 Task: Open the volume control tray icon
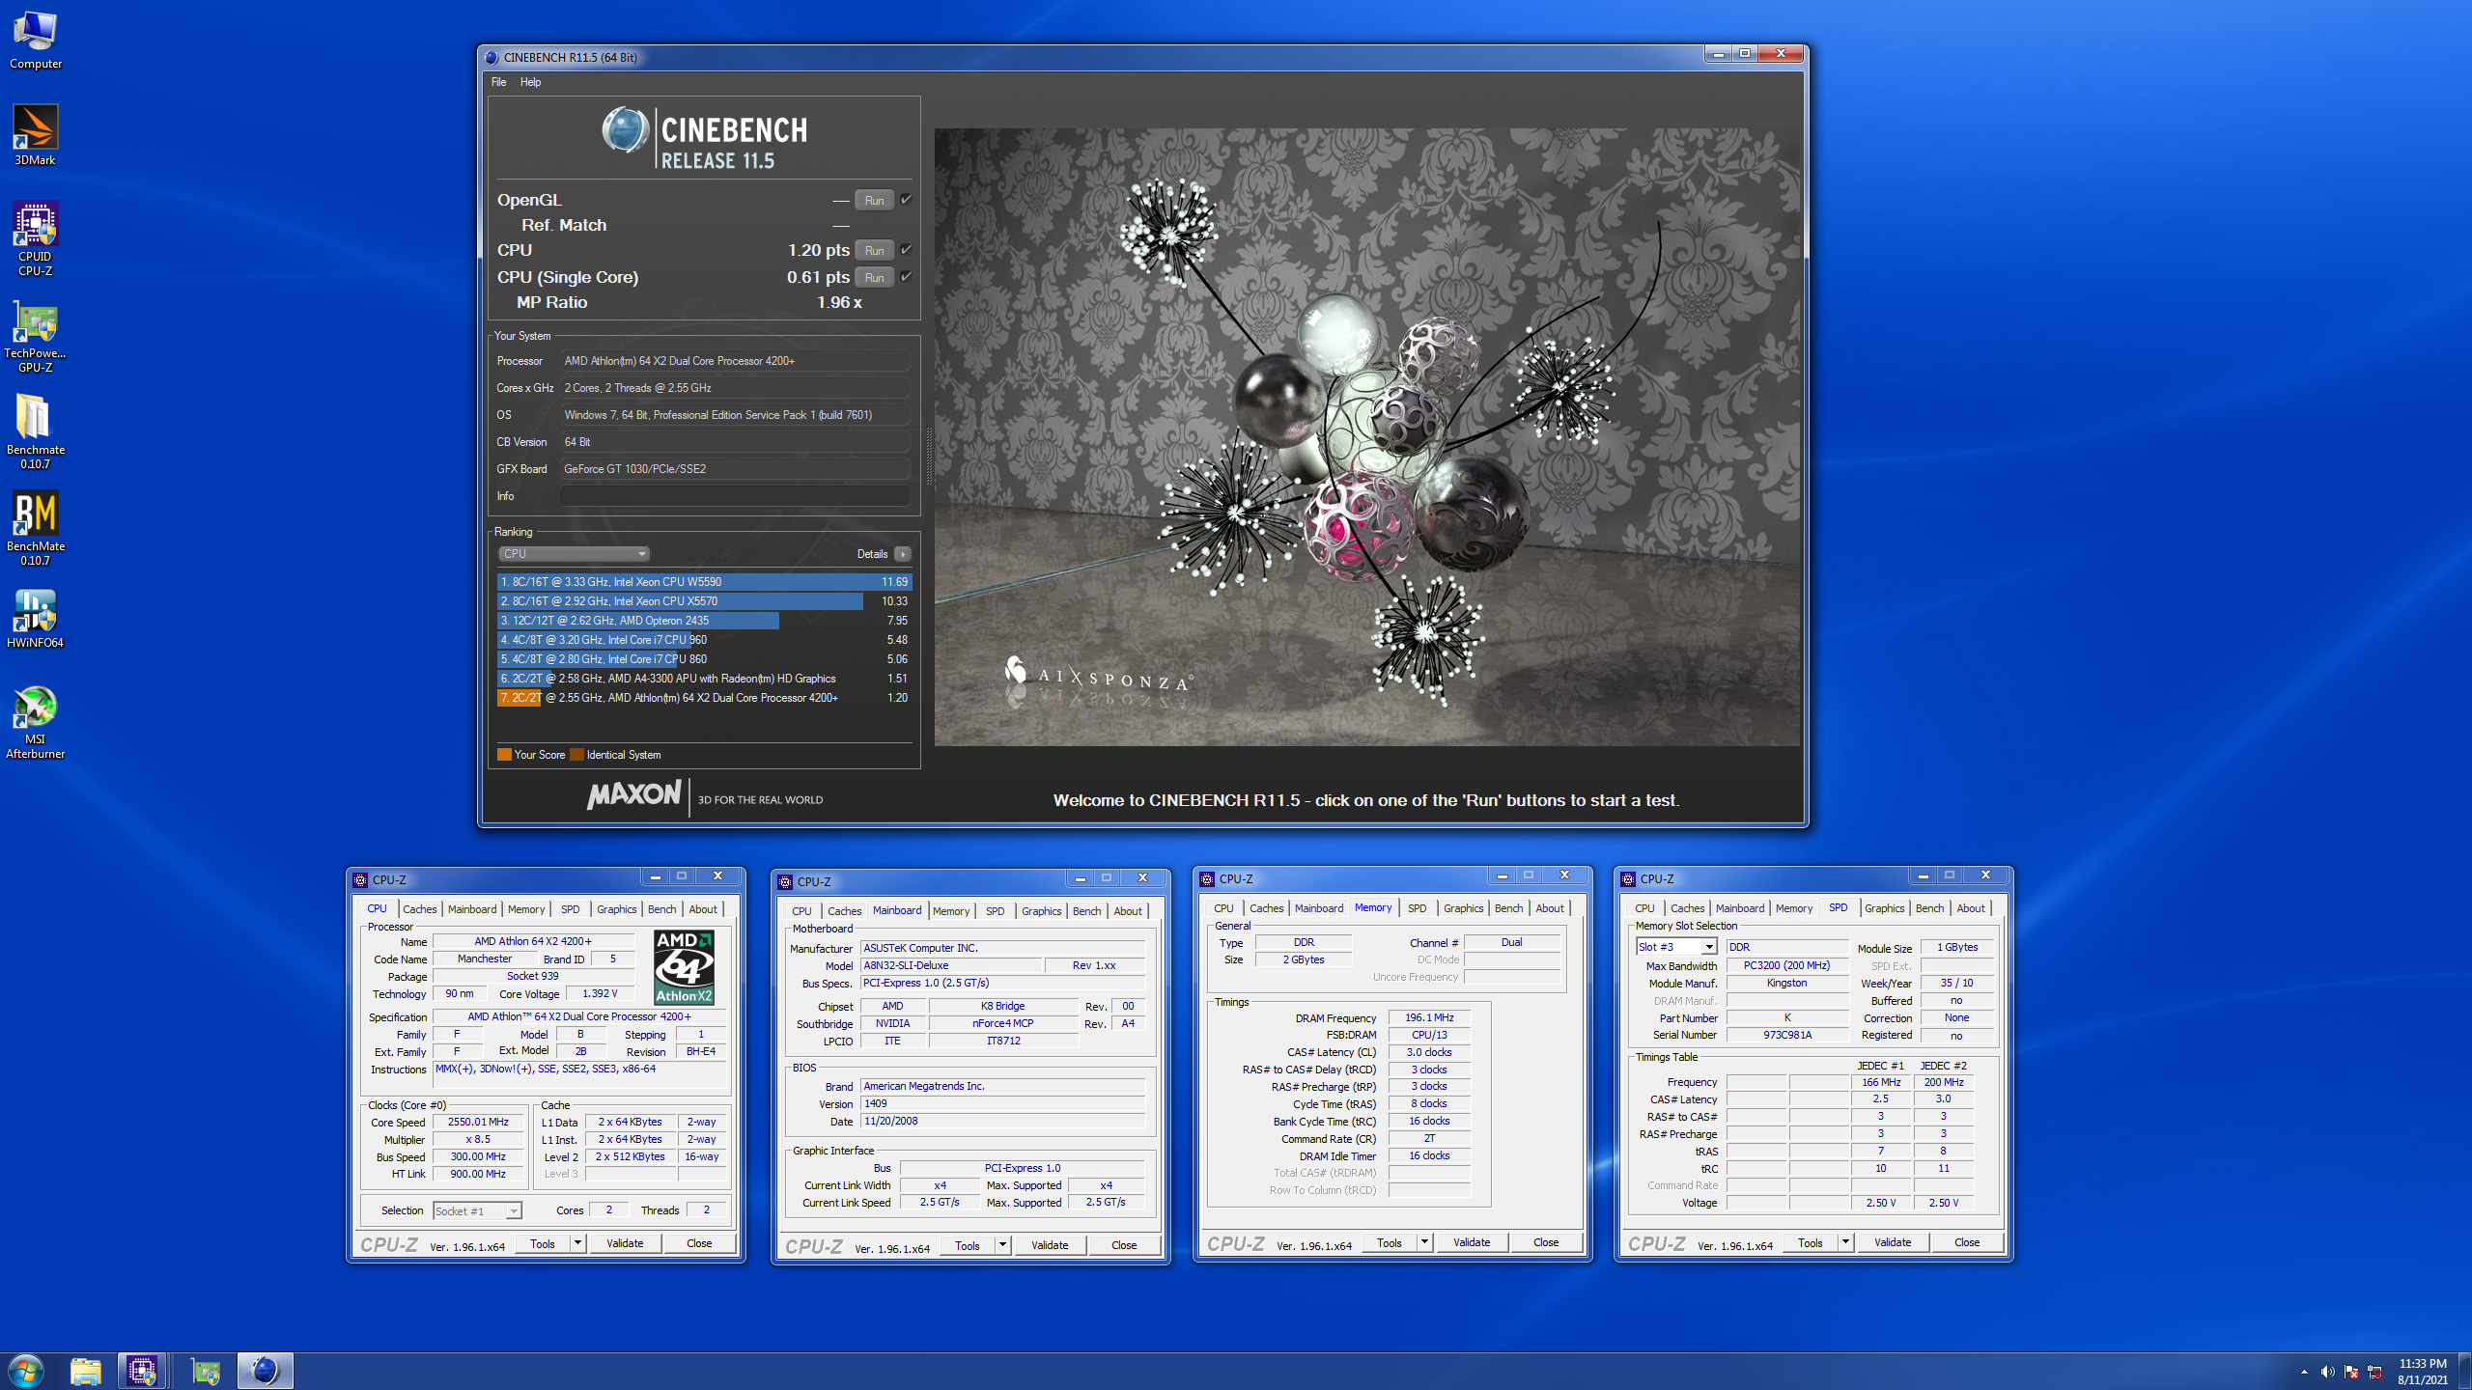click(x=2327, y=1372)
